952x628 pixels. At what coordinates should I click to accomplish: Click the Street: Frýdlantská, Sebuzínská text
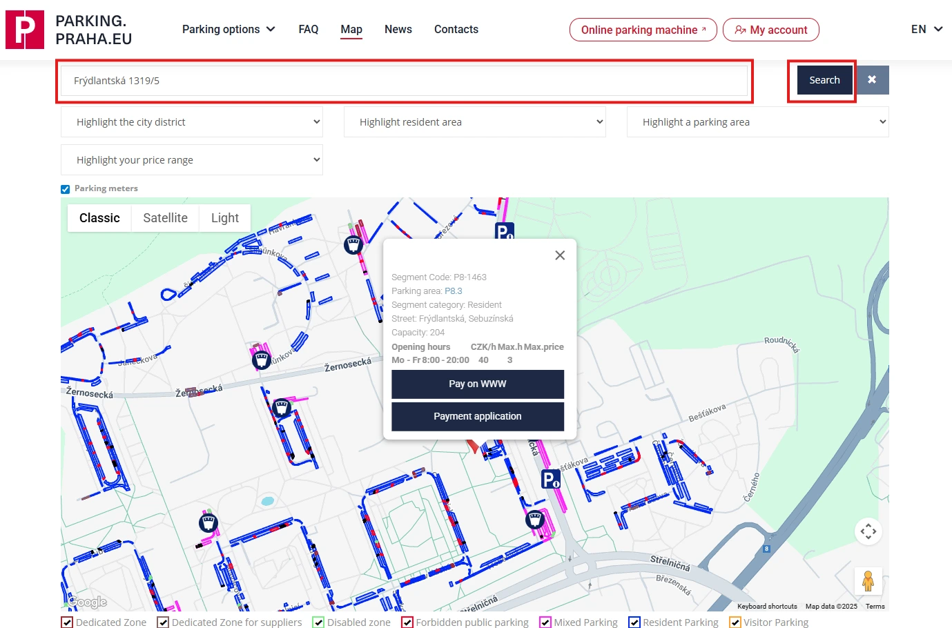point(452,319)
